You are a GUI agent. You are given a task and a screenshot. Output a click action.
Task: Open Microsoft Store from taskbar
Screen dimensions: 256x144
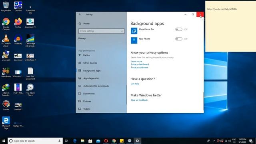click(90, 141)
